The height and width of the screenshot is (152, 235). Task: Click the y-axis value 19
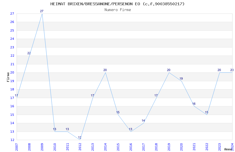point(12,81)
